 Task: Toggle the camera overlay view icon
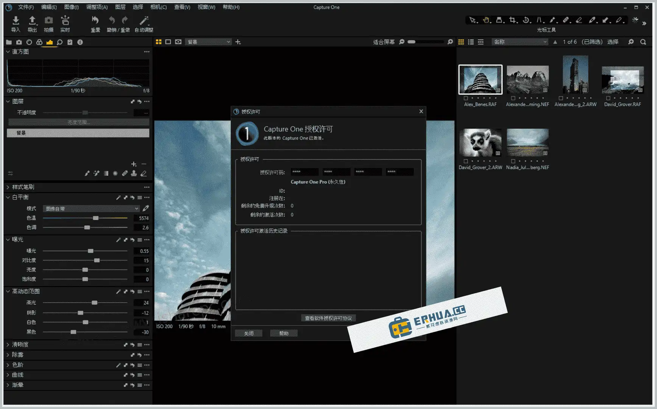[x=178, y=42]
